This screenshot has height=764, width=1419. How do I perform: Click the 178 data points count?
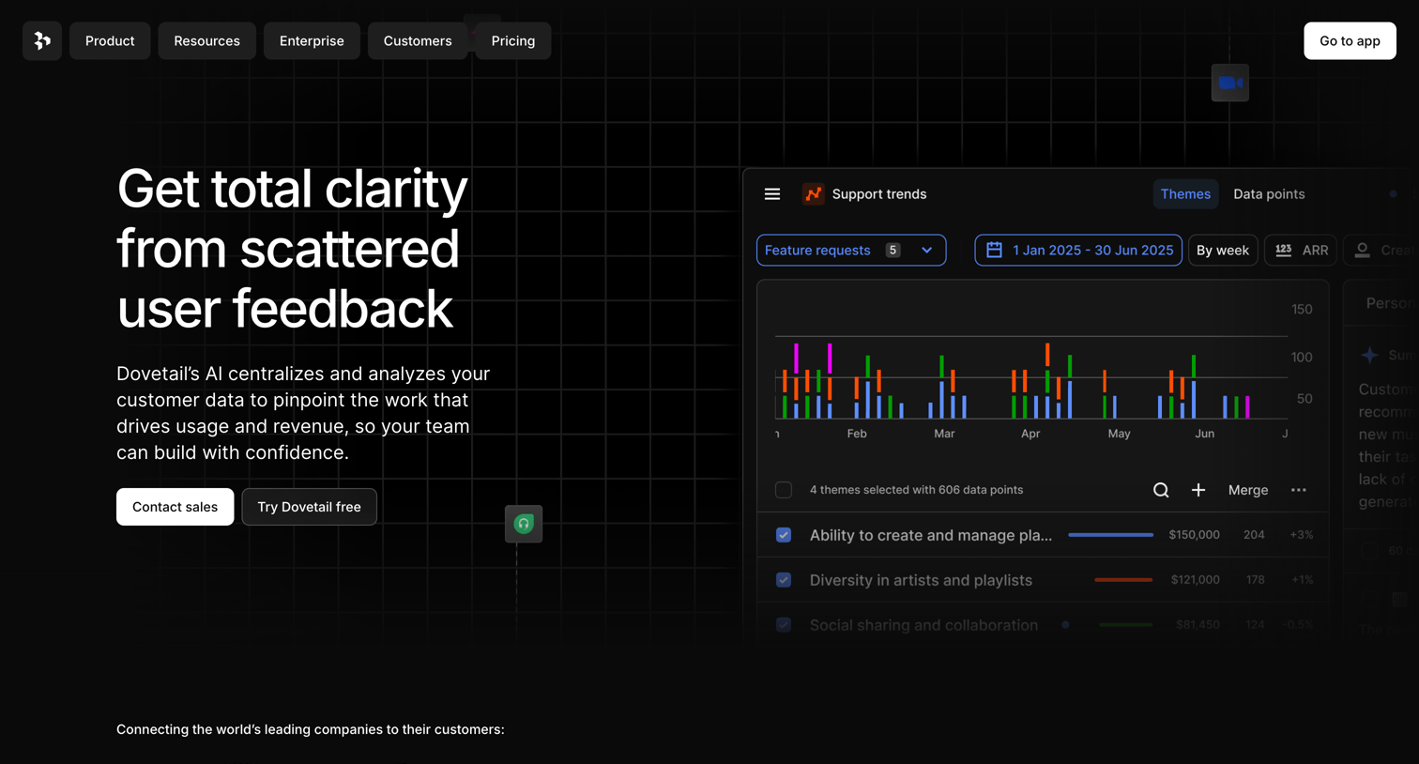point(1256,580)
